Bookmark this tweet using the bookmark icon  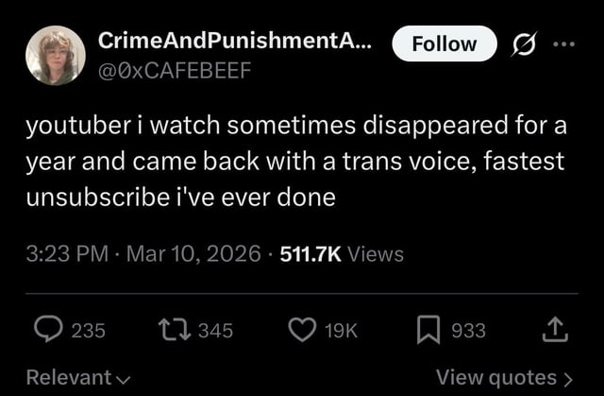click(x=430, y=330)
